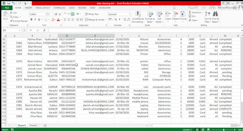The height and width of the screenshot is (131, 243).
Task: Open the Fill dropdown
Action: (192, 16)
